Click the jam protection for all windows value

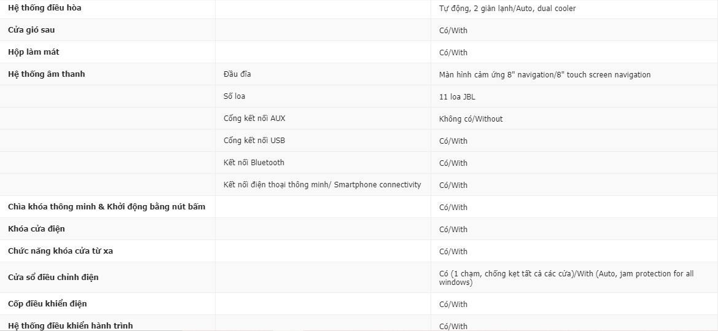tap(566, 278)
